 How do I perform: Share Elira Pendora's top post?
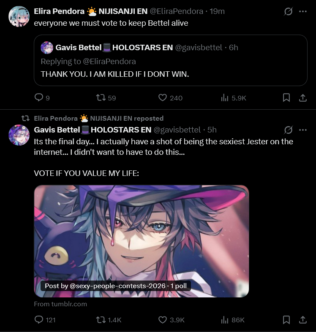coord(303,97)
